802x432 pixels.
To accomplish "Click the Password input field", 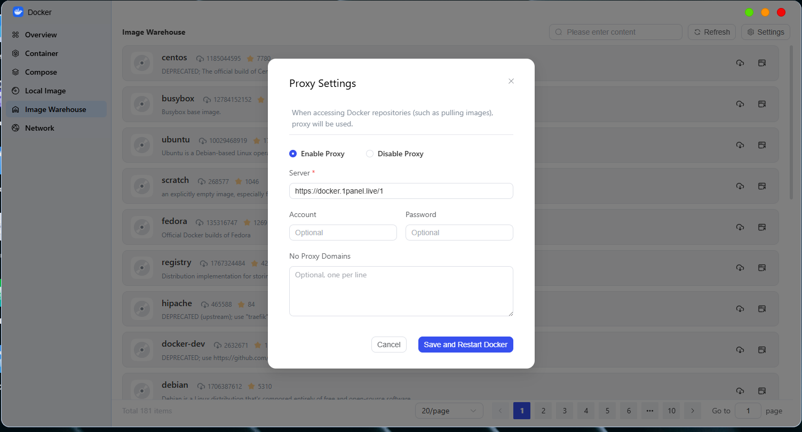I will [459, 233].
